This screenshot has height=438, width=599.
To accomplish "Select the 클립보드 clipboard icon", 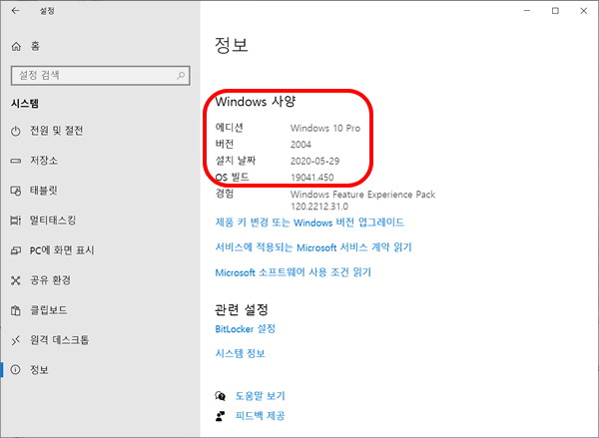I will 16,310.
